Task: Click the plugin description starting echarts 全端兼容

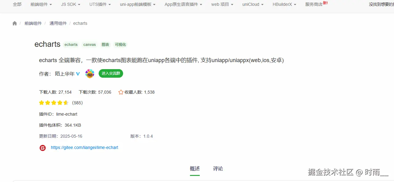Action: (161, 60)
